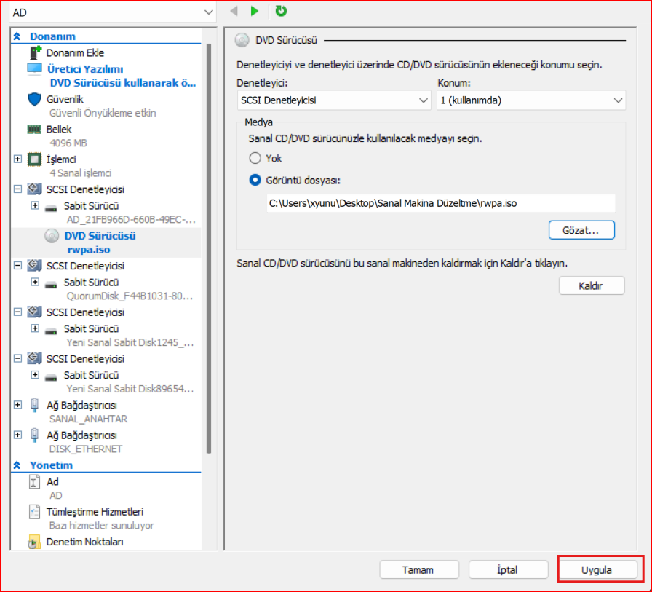Screen dimensions: 652x592
Task: Expand the İşlemci tree node
Action: (18, 159)
